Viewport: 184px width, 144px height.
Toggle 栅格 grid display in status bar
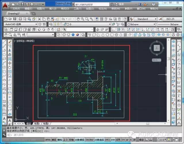coord(60,140)
